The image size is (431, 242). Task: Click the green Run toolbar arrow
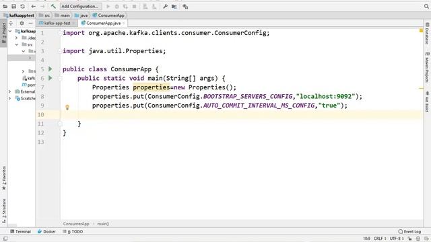click(x=108, y=6)
